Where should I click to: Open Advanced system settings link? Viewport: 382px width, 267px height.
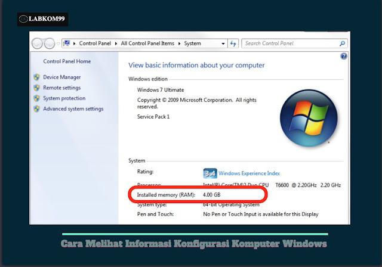73,108
